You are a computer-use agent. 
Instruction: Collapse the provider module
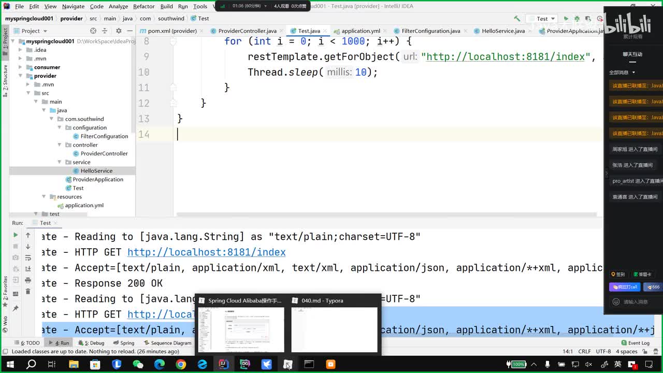tap(20, 76)
